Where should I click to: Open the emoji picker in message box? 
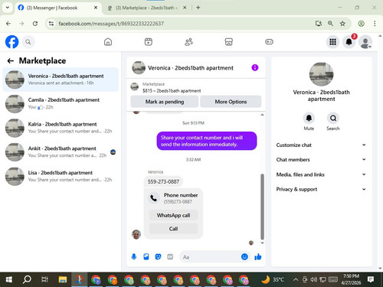pyautogui.click(x=244, y=256)
